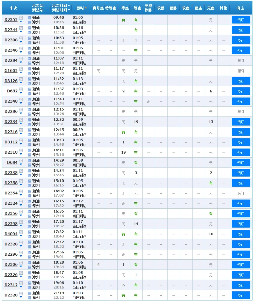Click the 车次 column header

click(13, 8)
